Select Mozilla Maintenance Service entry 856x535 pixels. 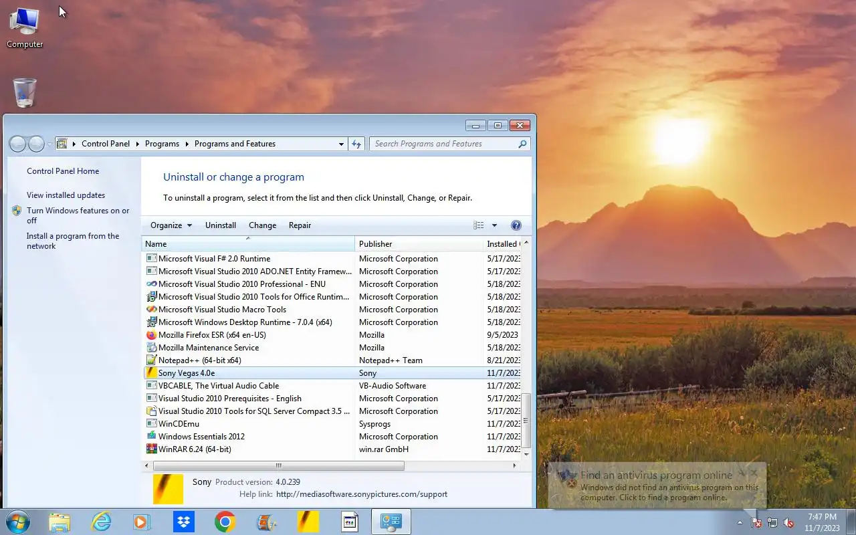point(332,348)
